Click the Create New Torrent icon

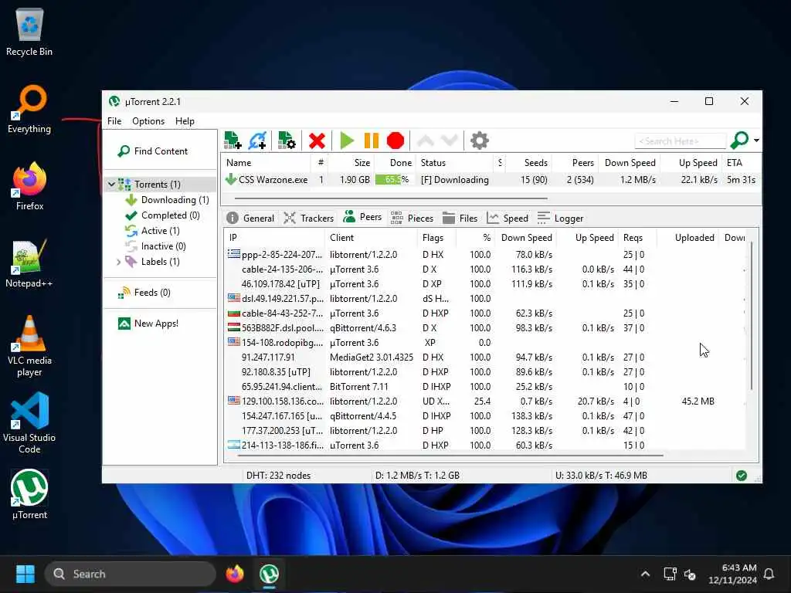(287, 141)
